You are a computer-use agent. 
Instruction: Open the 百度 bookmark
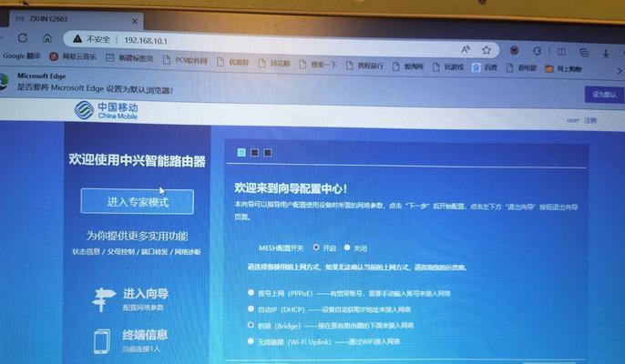click(x=485, y=67)
